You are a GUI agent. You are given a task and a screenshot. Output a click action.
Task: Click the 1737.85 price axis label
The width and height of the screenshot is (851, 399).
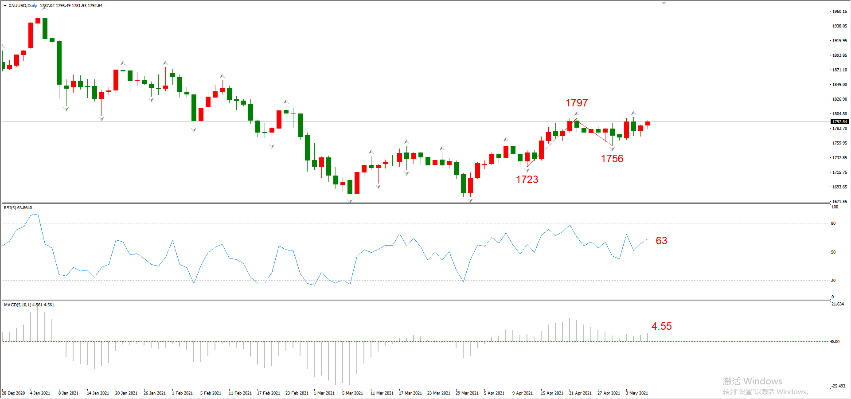tap(839, 158)
